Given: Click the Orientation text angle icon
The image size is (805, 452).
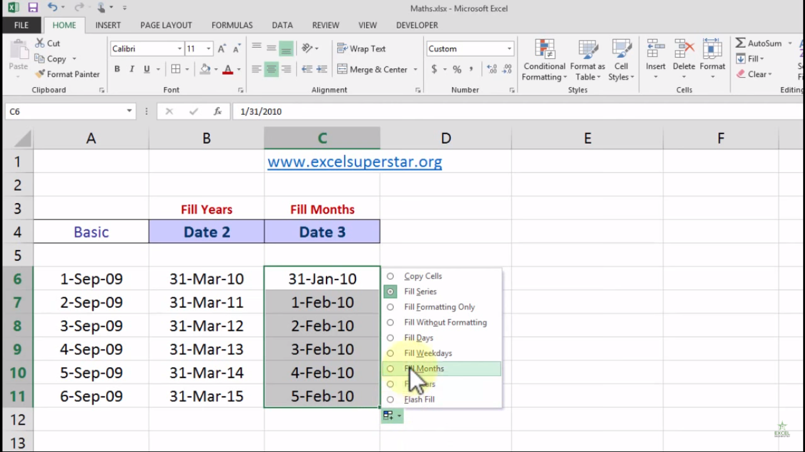Looking at the screenshot, I should click(307, 48).
